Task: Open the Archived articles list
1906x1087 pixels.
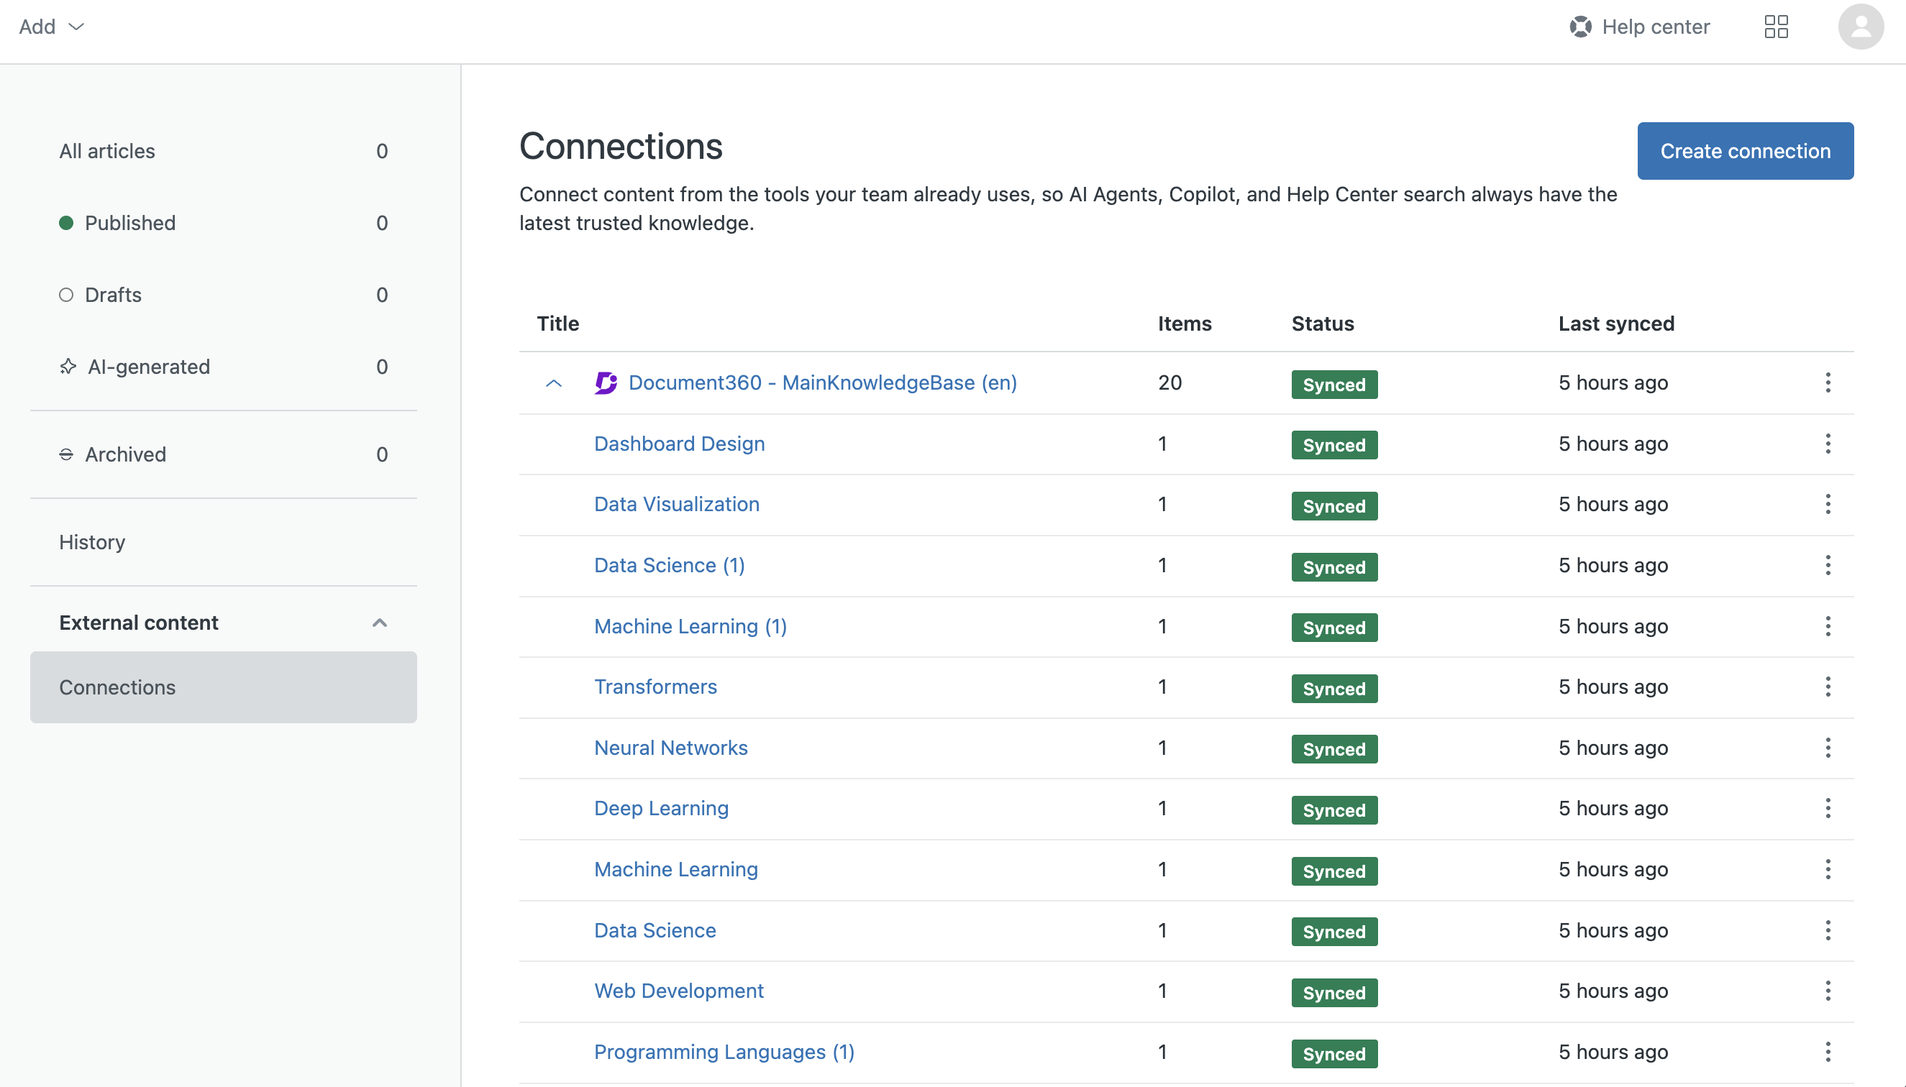Action: click(x=125, y=454)
